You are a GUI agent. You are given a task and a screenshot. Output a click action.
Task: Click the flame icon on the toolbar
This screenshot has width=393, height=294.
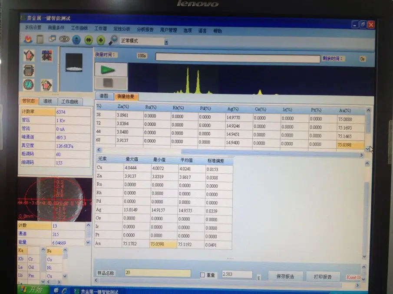point(28,40)
